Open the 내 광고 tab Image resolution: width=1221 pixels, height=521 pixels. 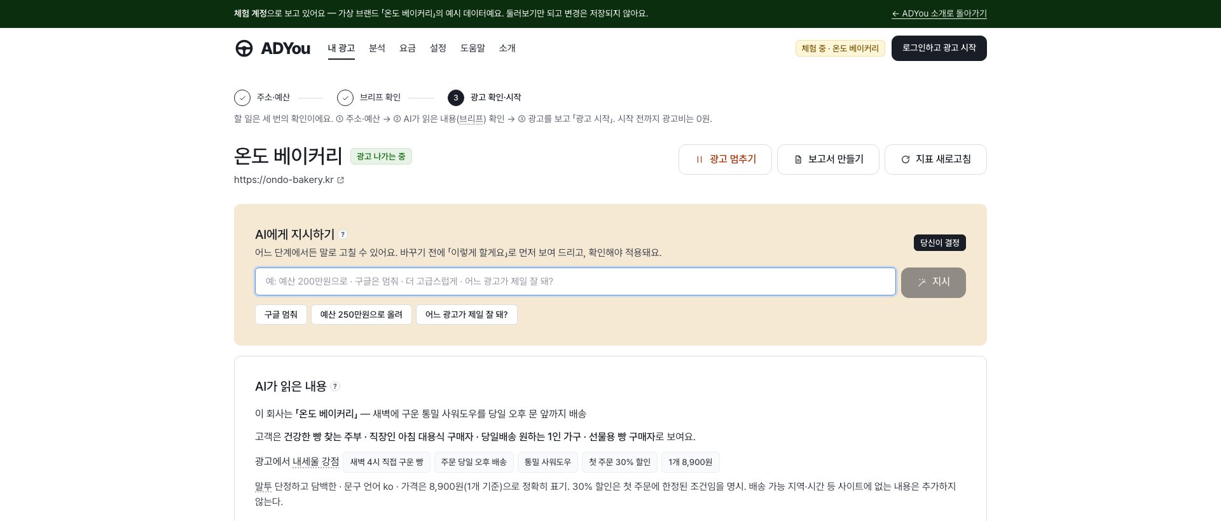point(341,48)
